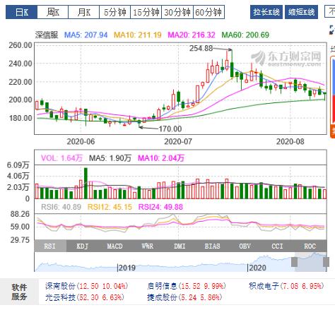This screenshot has height=310, width=335.
Task: Click the 2020-07 date axis label
Action: [x=178, y=141]
